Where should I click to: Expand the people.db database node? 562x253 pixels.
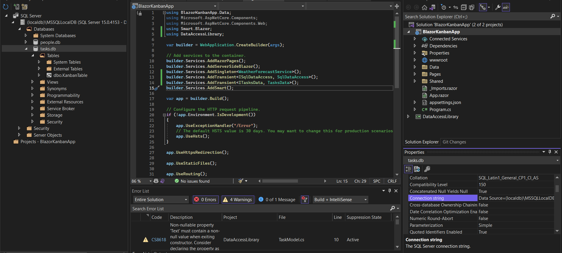point(26,42)
